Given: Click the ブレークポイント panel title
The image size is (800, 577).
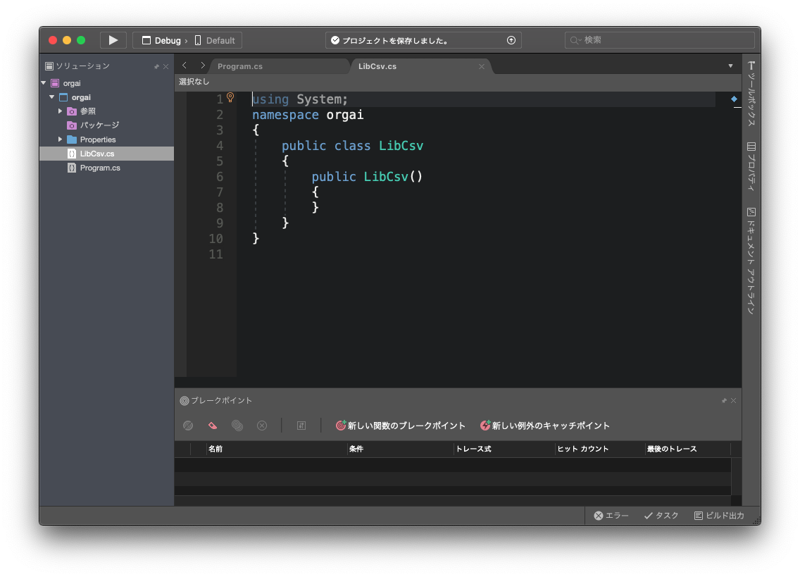Looking at the screenshot, I should click(x=221, y=401).
